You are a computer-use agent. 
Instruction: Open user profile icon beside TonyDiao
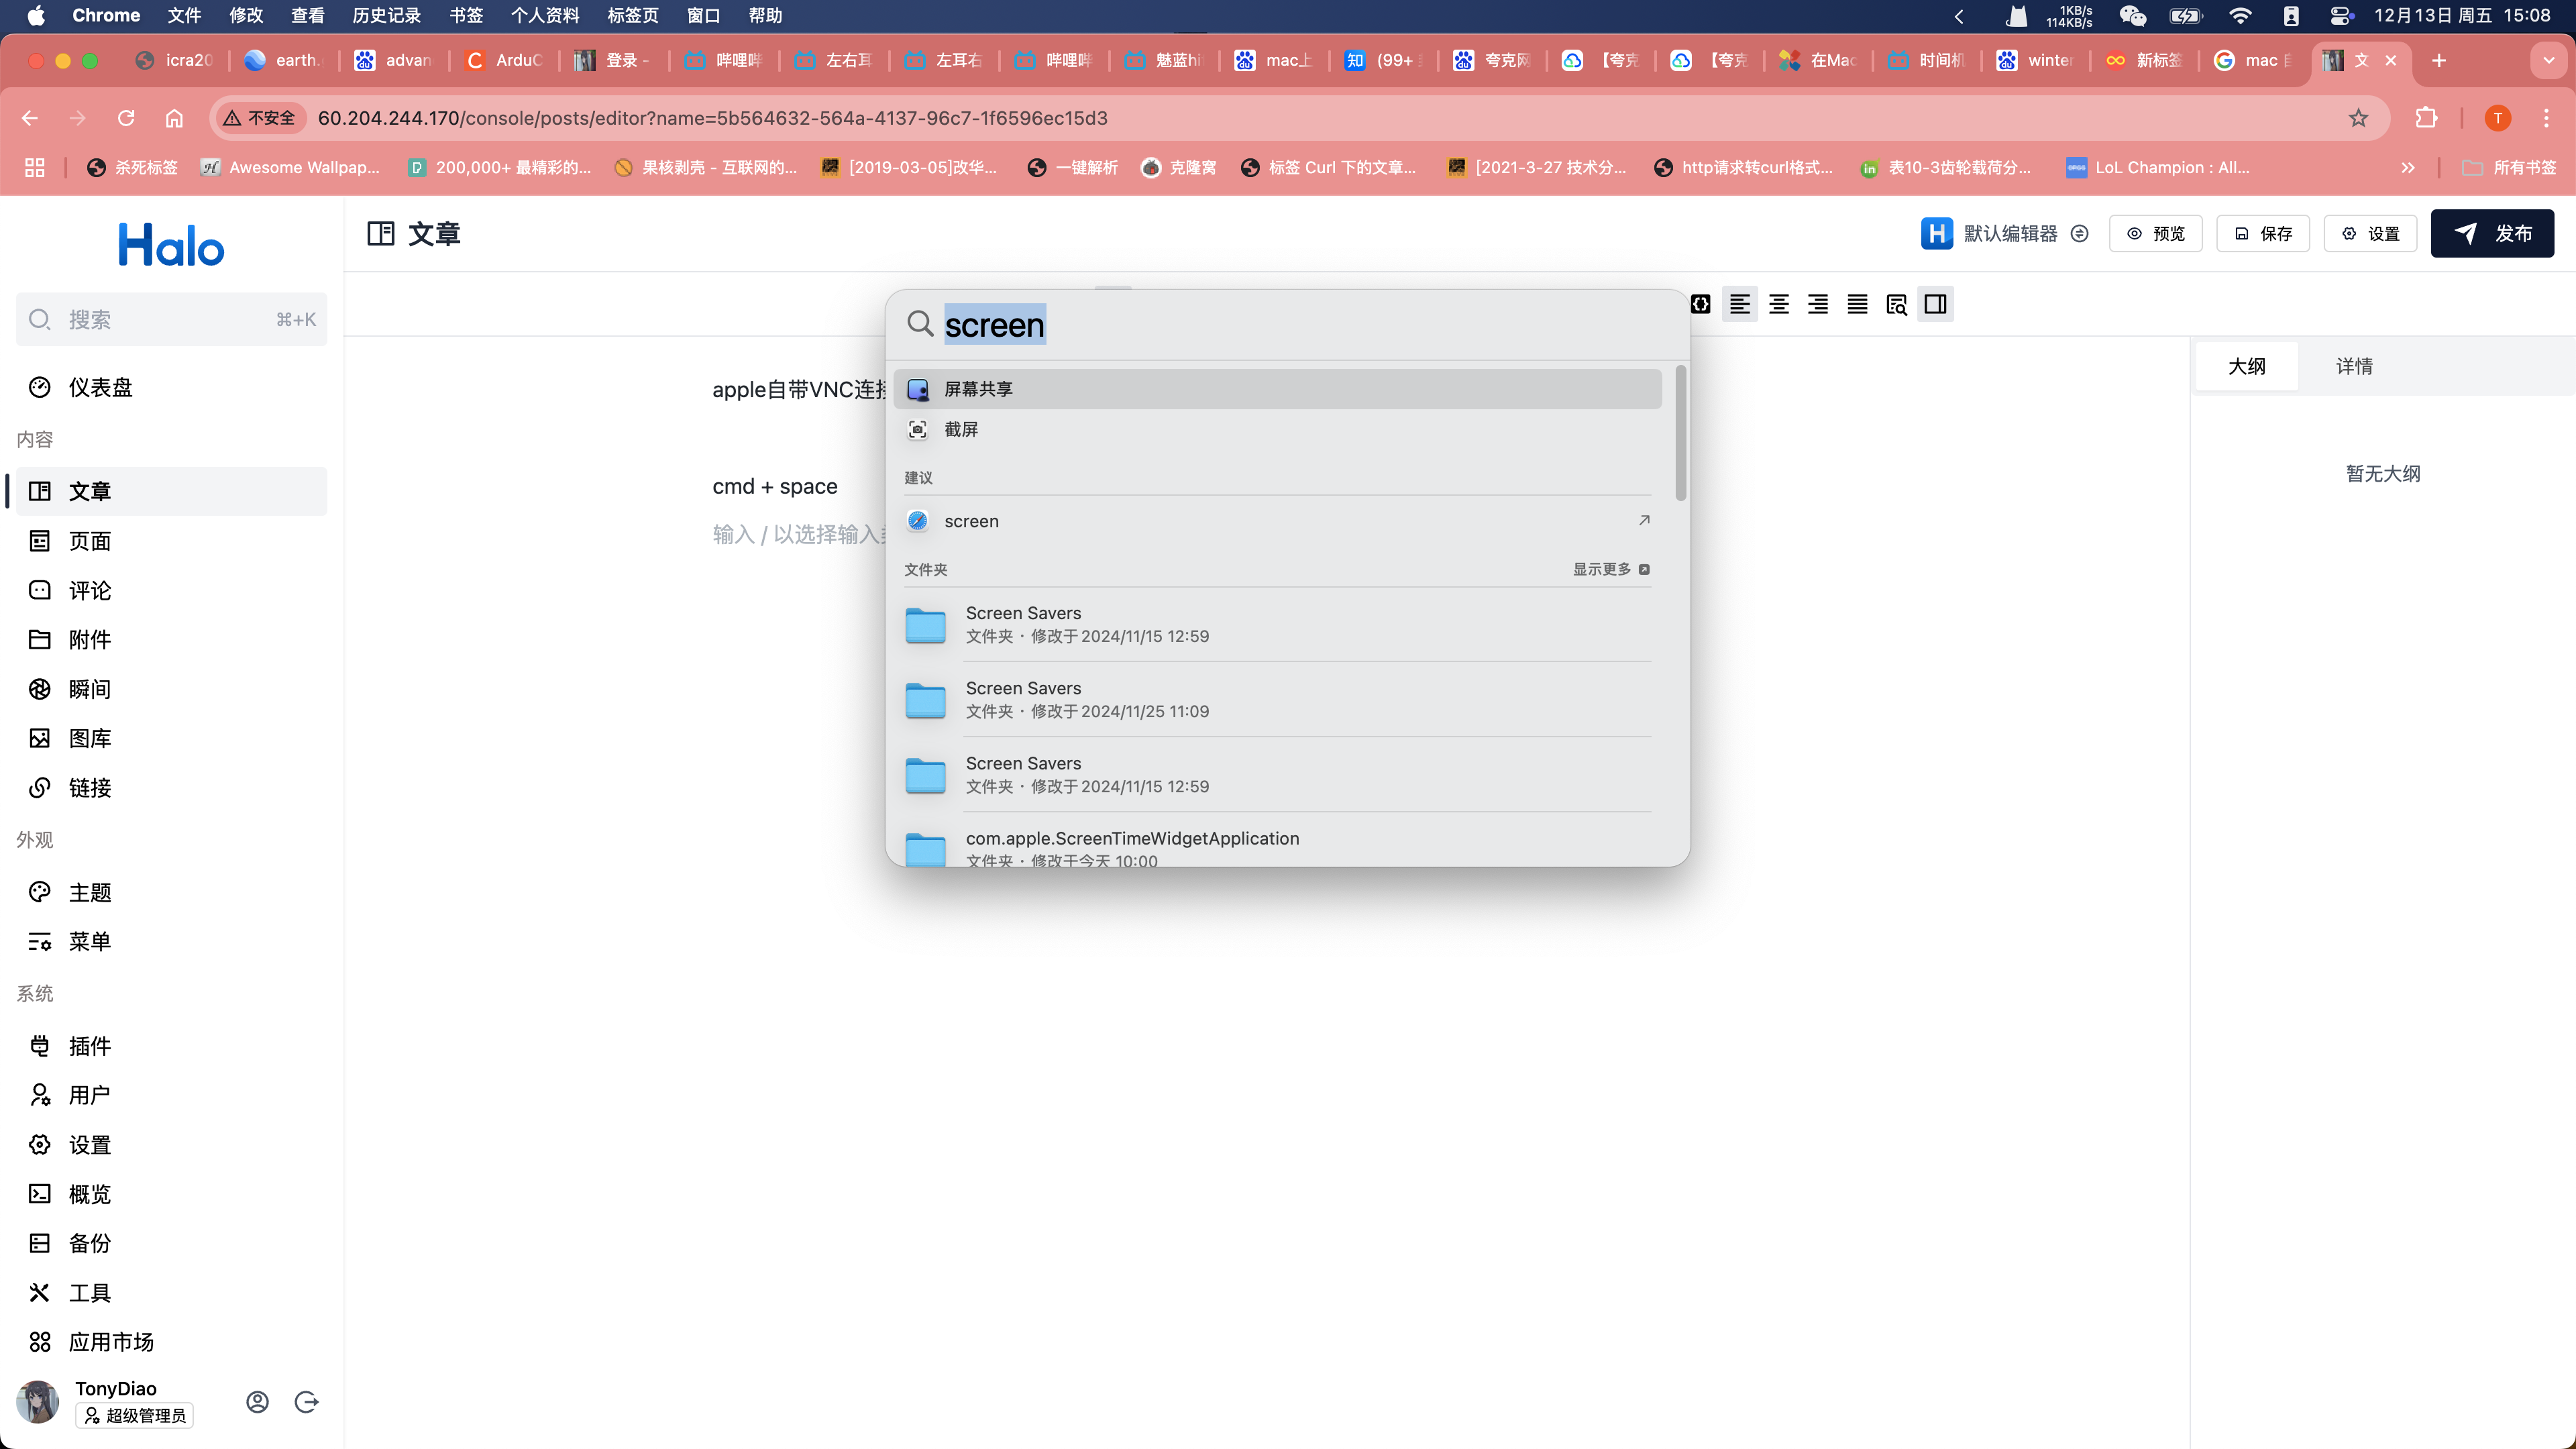click(x=257, y=1402)
